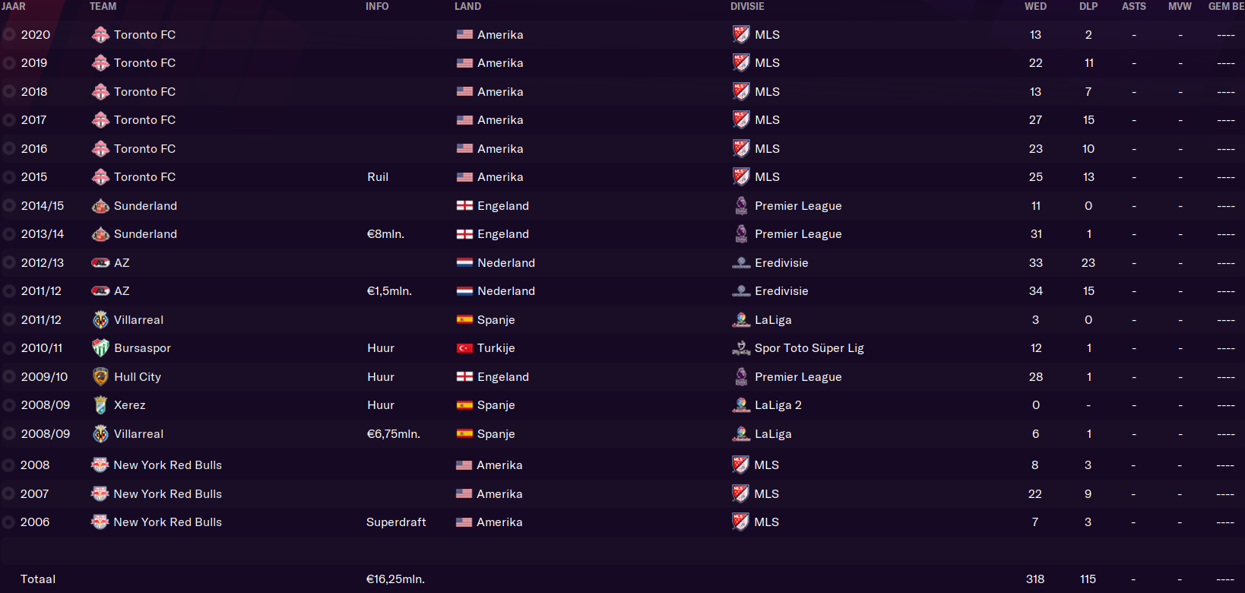This screenshot has height=593, width=1245.
Task: Sort by the DLP column header
Action: click(x=1088, y=6)
